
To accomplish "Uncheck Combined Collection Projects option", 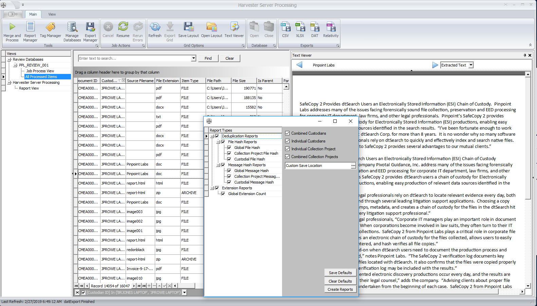I will pyautogui.click(x=288, y=157).
